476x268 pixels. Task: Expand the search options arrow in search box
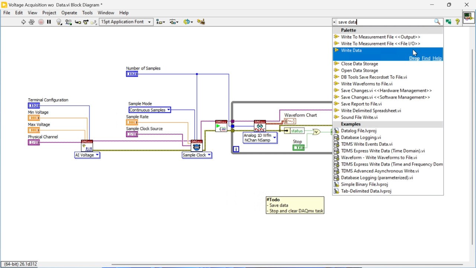[x=335, y=22]
